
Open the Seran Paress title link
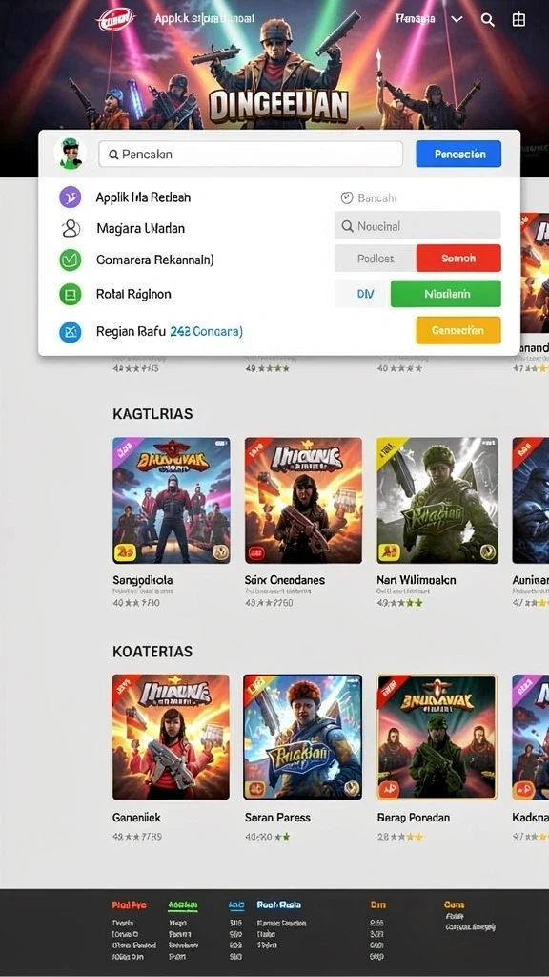[x=277, y=817]
